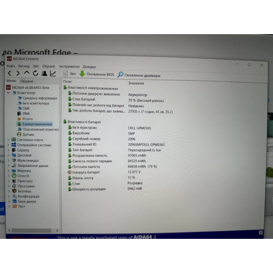Open the Довідка menu

(x=89, y=67)
